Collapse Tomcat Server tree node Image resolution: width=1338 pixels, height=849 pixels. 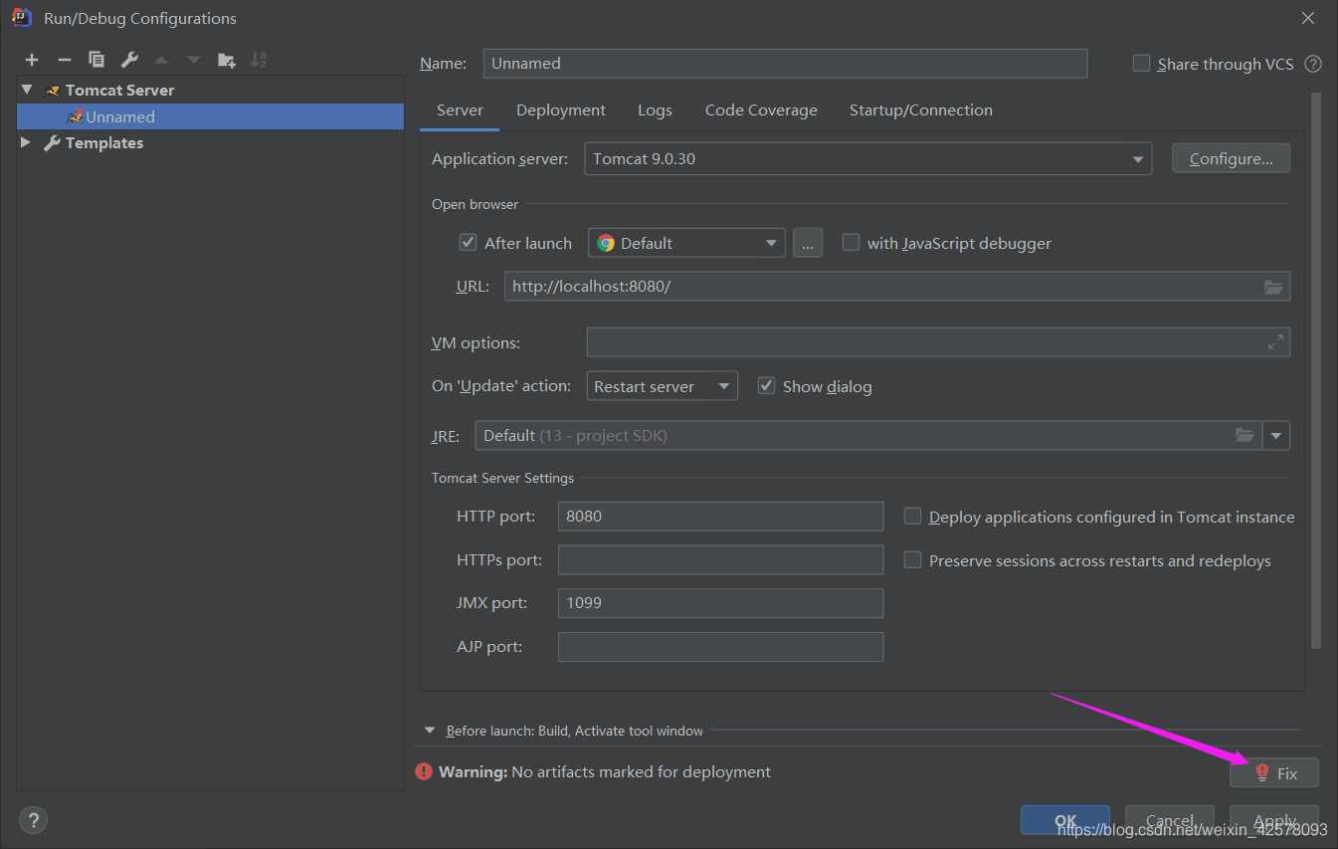coord(27,90)
